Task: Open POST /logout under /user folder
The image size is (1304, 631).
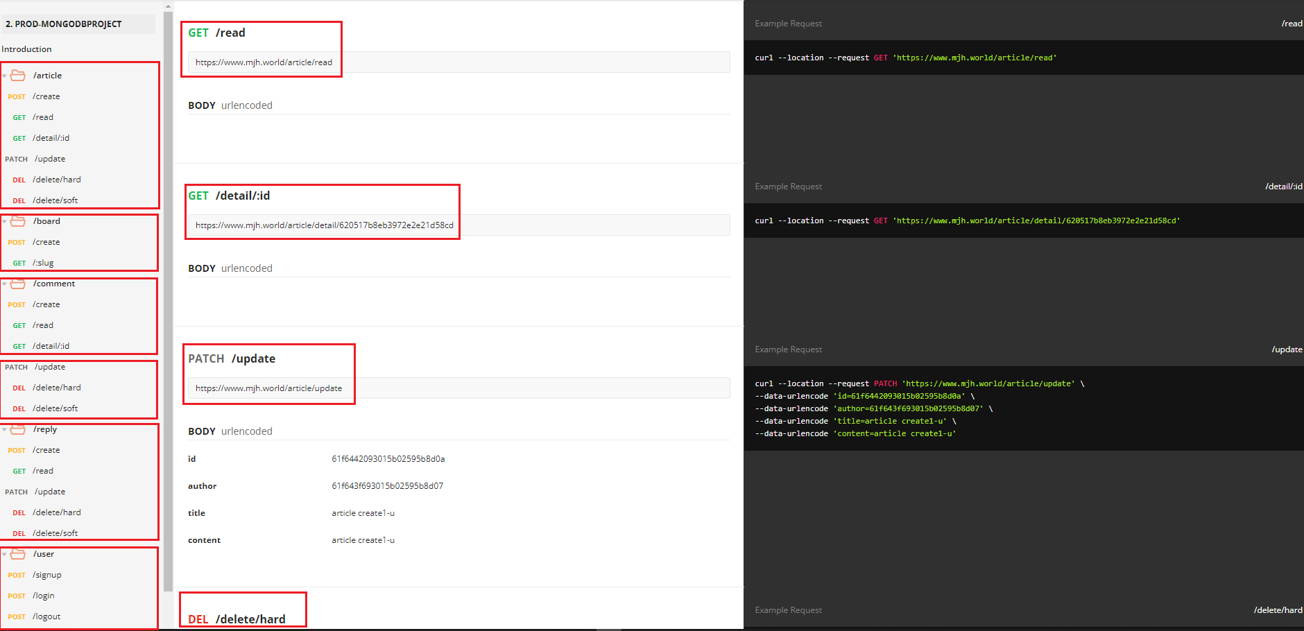Action: [x=34, y=616]
